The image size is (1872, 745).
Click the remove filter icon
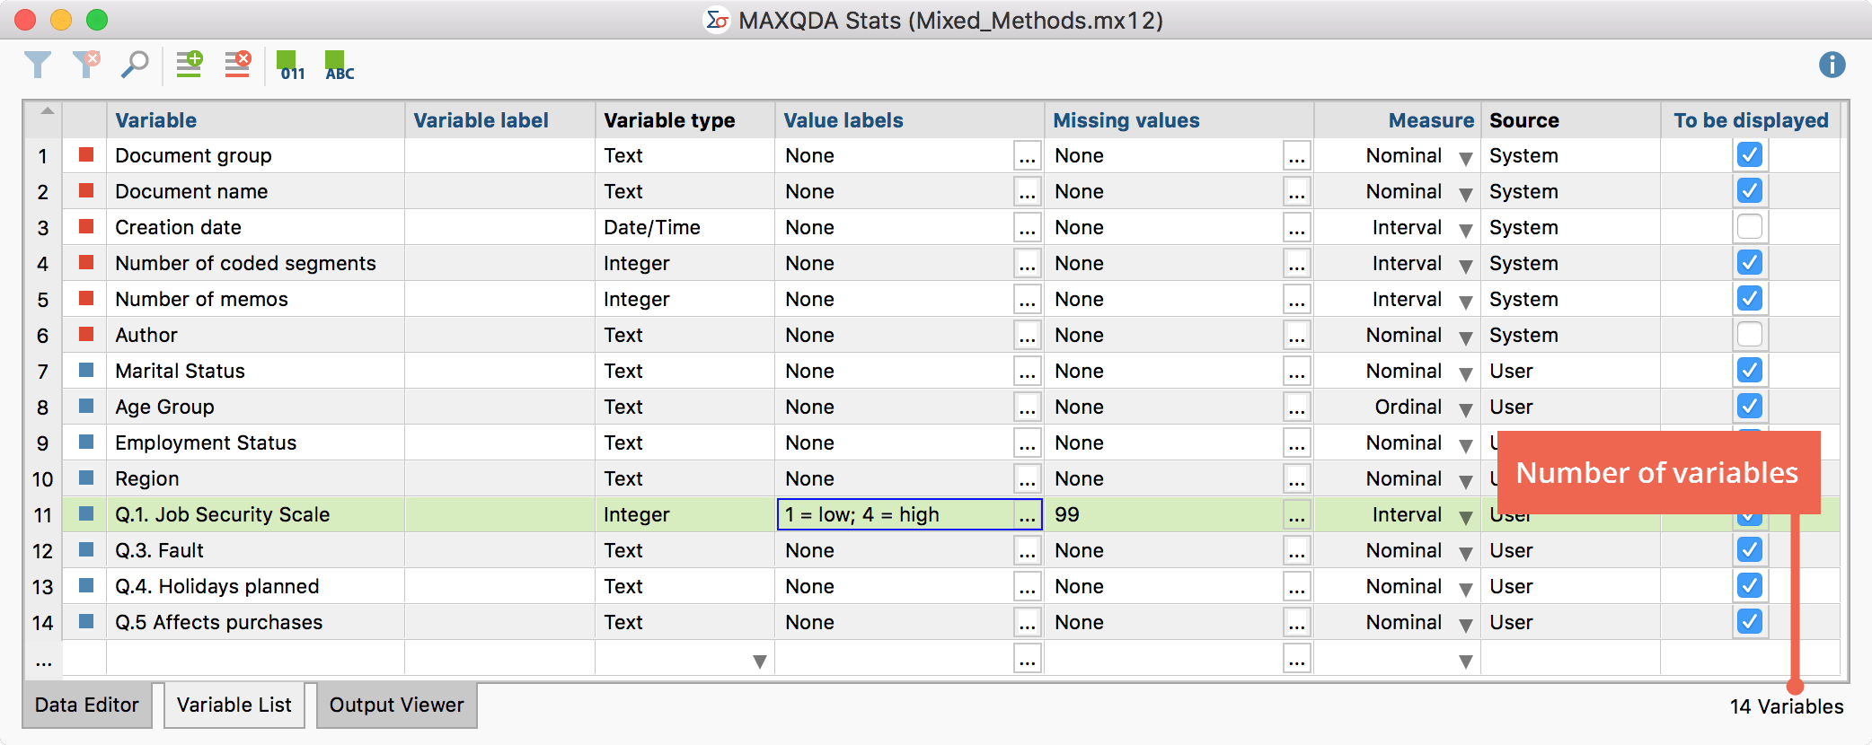[86, 66]
